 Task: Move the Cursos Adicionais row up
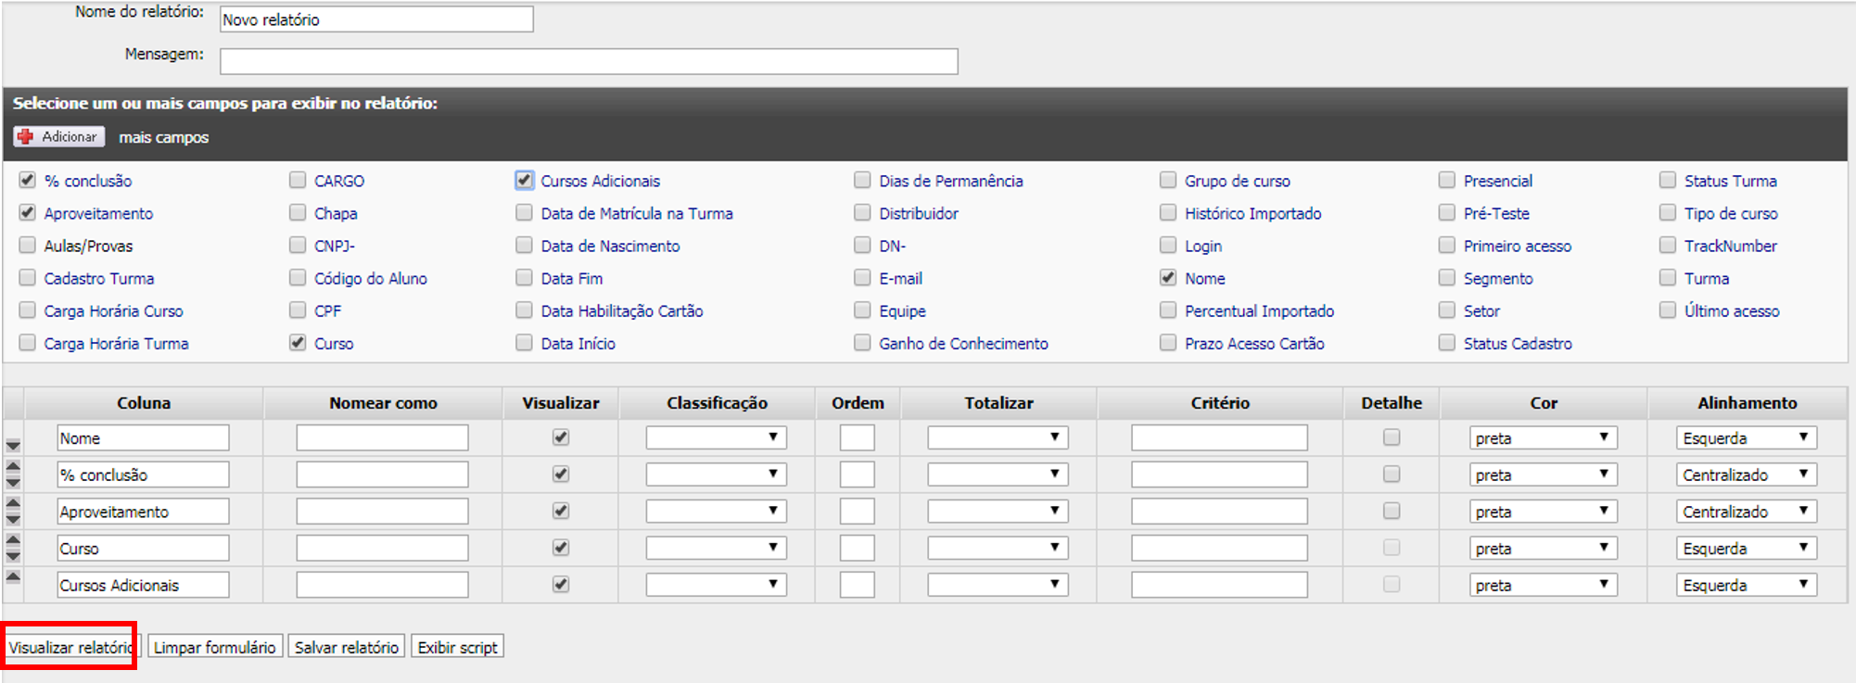(13, 576)
